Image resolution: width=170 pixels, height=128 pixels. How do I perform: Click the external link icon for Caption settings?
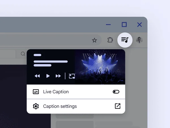click(117, 106)
